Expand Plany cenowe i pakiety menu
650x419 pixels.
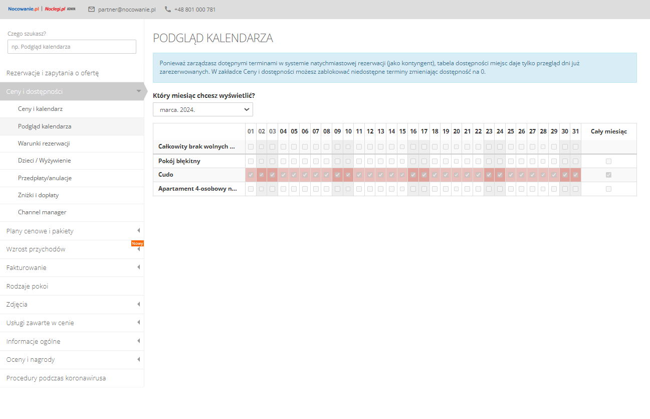click(138, 231)
